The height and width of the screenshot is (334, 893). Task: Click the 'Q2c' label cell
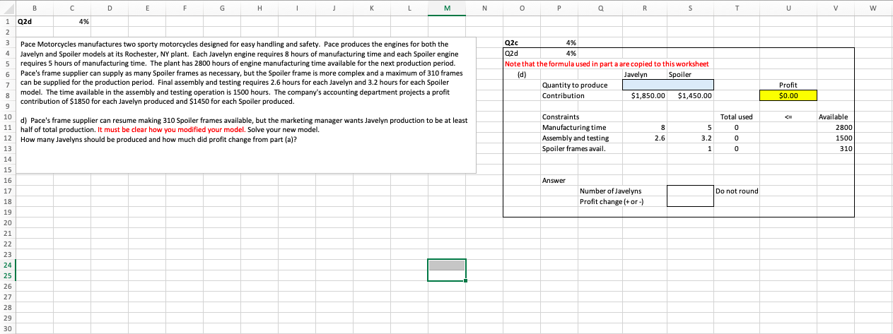pos(521,42)
